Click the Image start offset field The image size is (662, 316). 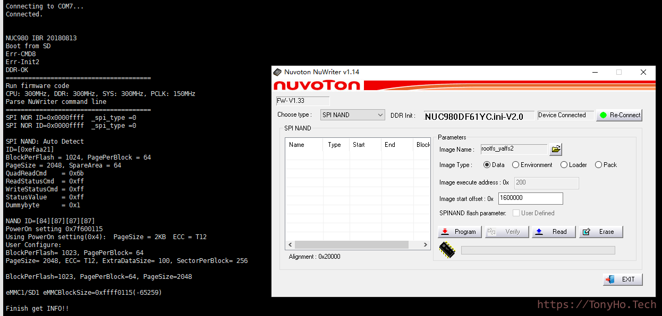[x=530, y=198]
